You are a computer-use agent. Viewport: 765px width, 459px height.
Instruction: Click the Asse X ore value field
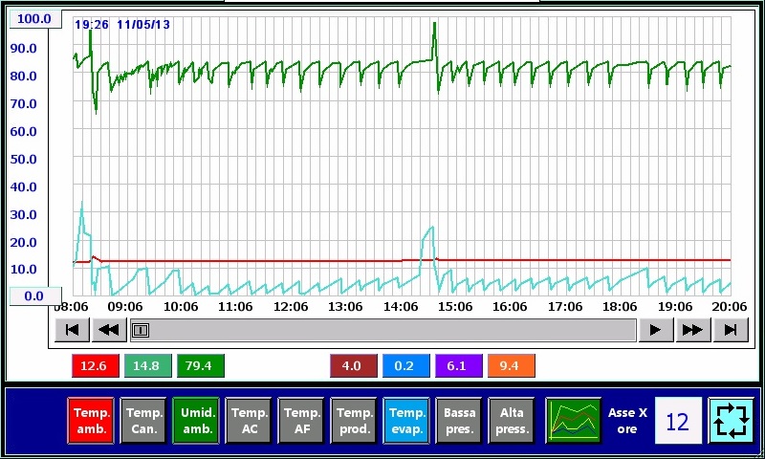coord(677,422)
